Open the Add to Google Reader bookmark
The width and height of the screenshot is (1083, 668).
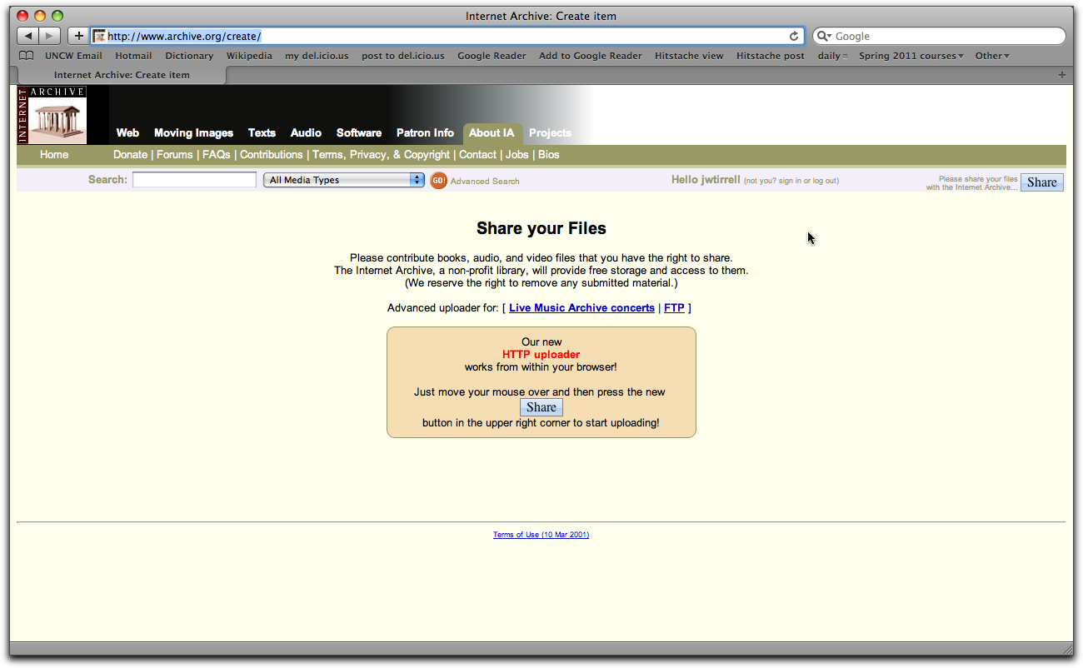click(591, 56)
